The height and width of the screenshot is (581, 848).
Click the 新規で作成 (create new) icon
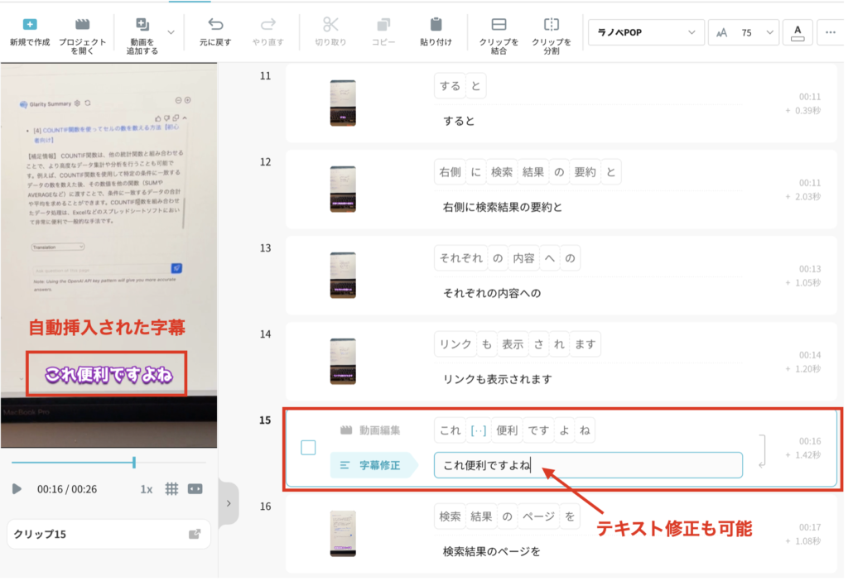pyautogui.click(x=30, y=25)
